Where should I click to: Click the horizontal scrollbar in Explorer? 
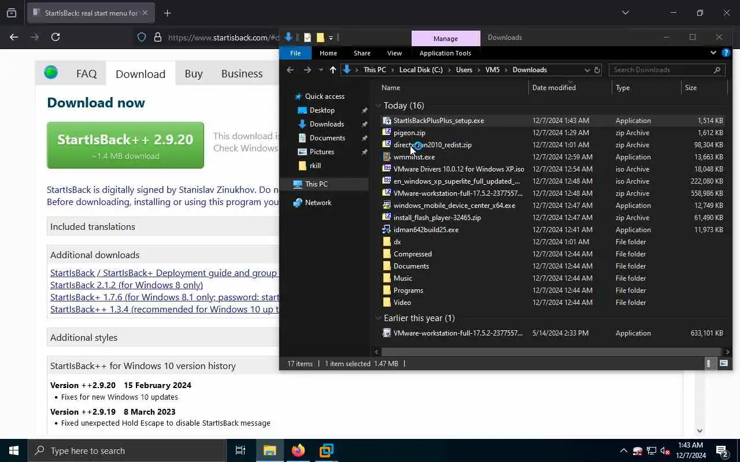pos(550,352)
